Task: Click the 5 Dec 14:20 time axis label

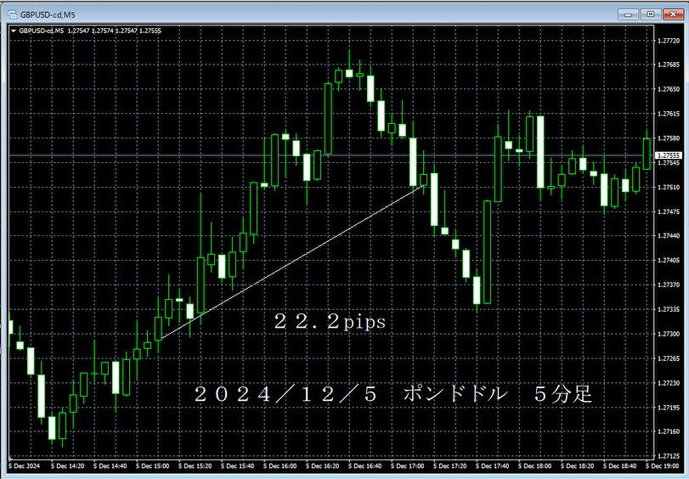Action: pyautogui.click(x=68, y=466)
